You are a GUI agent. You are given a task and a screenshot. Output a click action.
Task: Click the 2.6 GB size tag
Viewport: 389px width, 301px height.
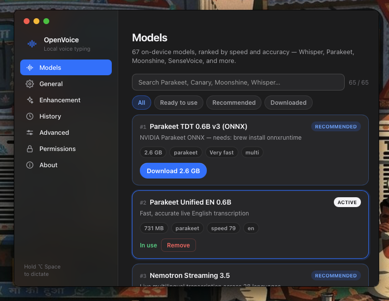[x=153, y=152]
